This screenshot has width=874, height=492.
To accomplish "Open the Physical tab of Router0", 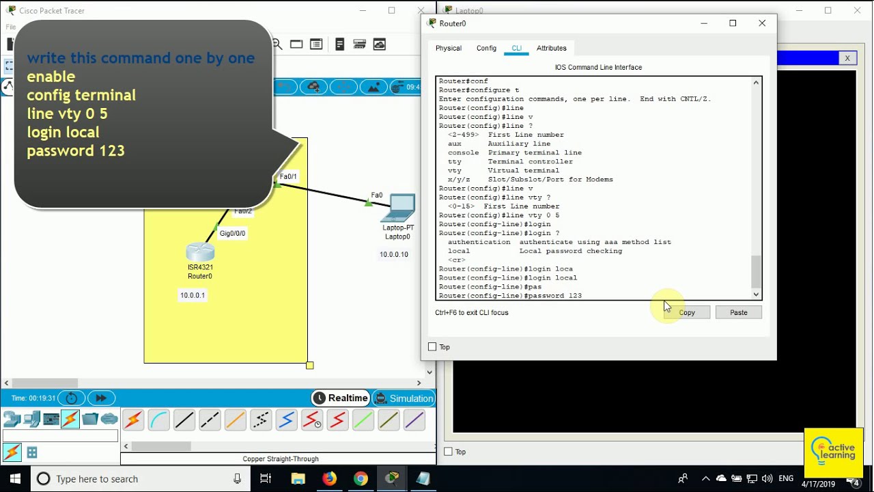I will coord(449,49).
